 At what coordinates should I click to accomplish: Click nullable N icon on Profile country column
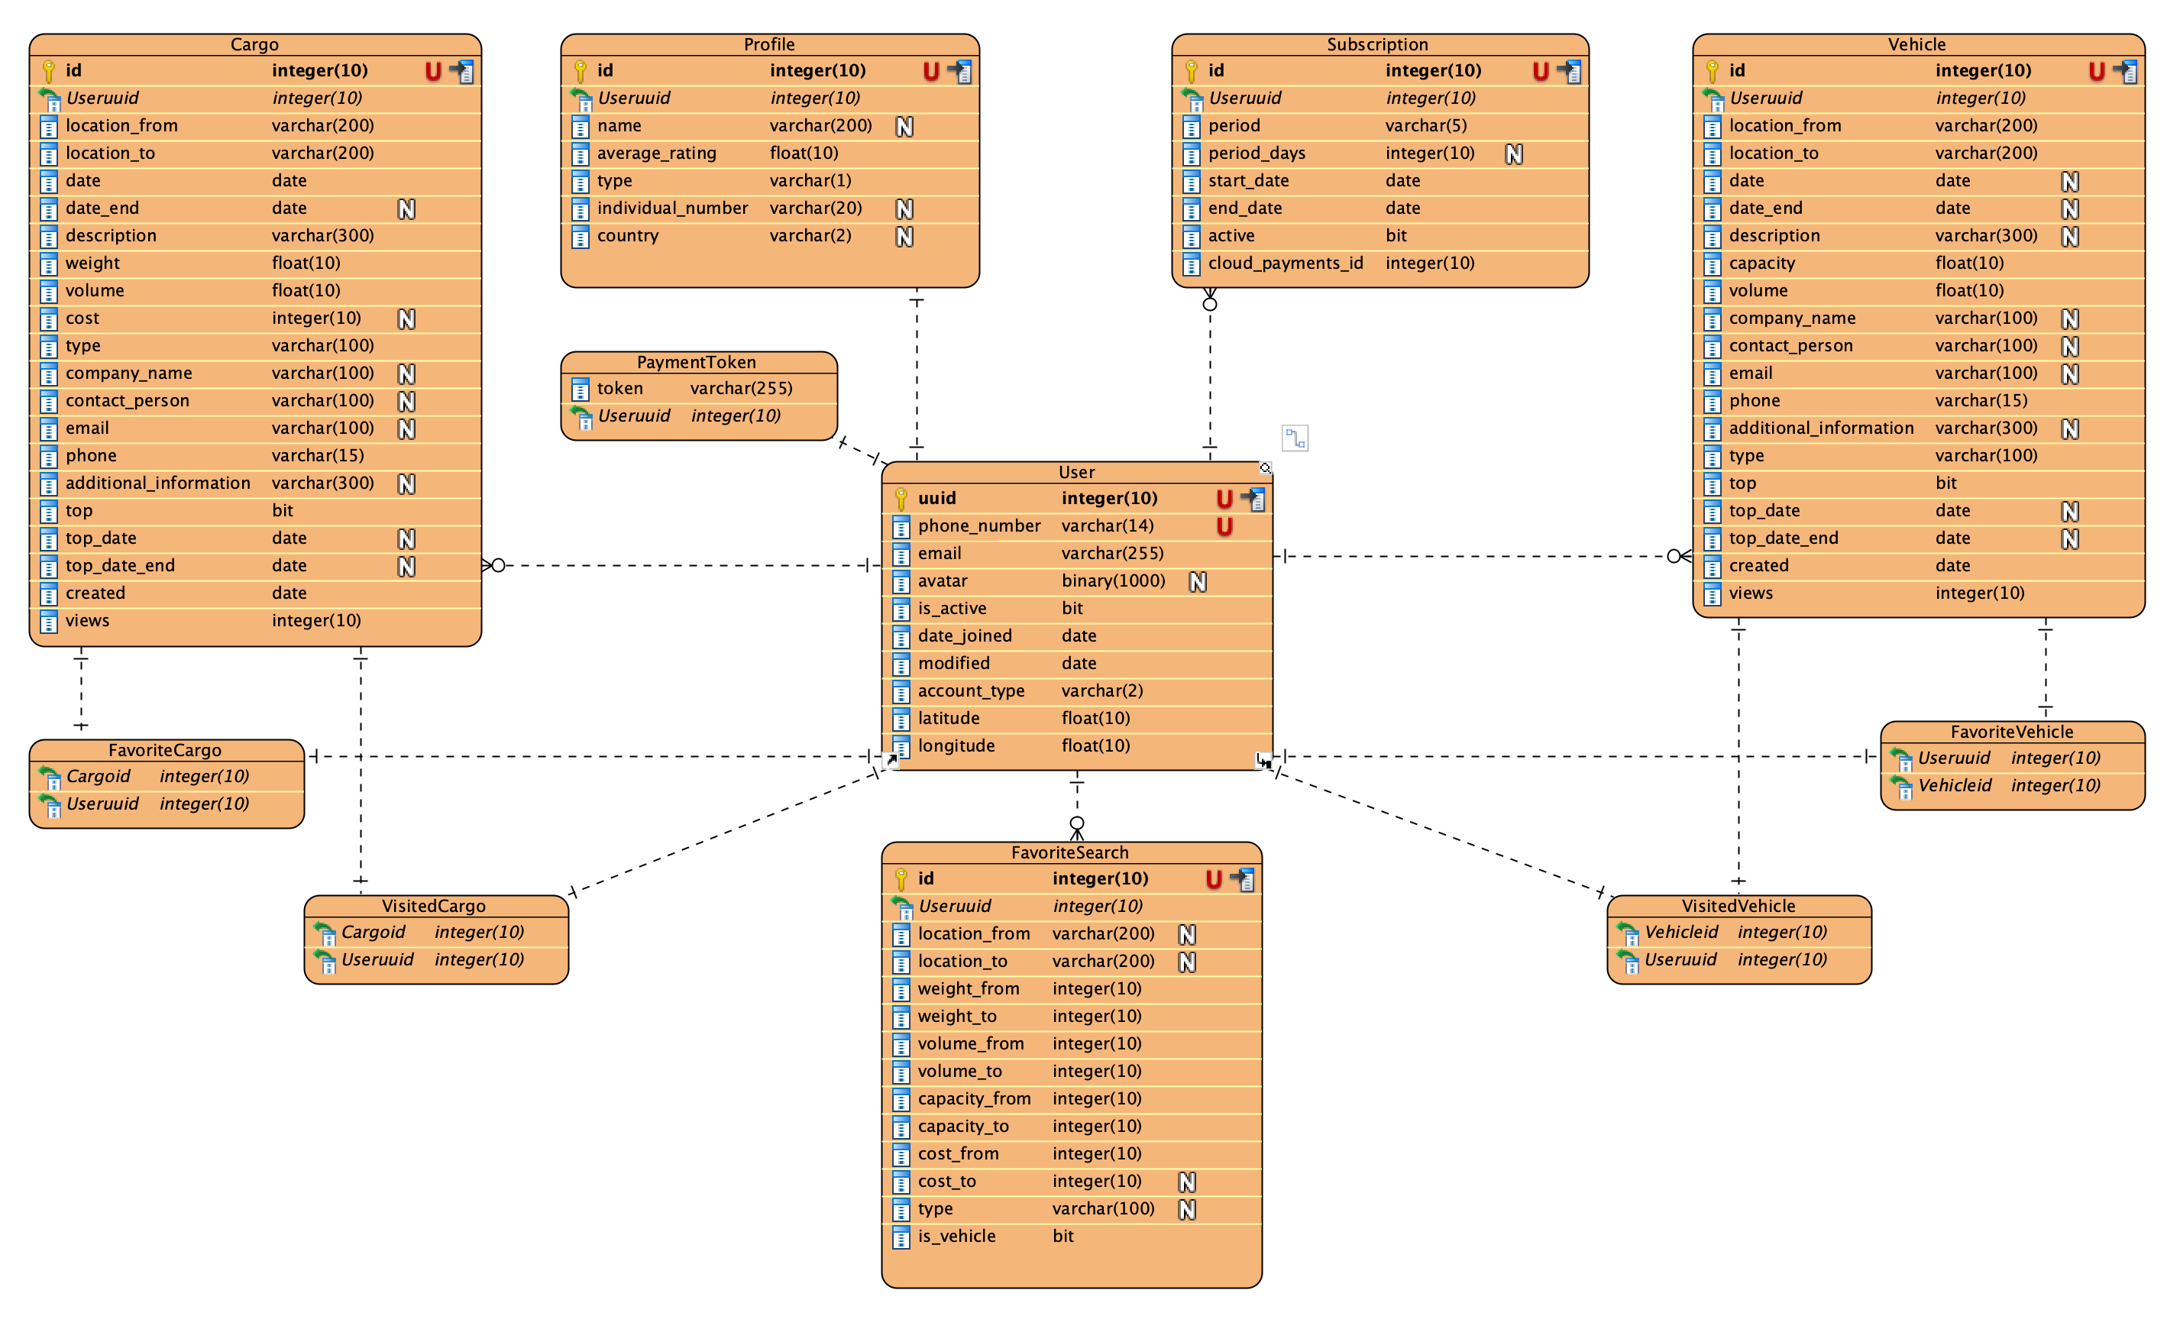tap(904, 236)
